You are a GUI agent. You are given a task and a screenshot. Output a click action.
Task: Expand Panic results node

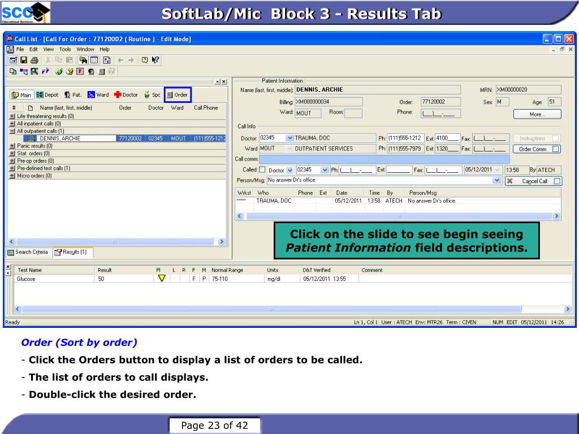pos(12,146)
